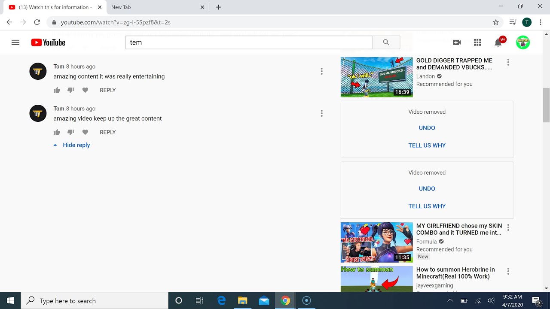
Task: Open File Explorer from the taskbar
Action: tap(243, 301)
